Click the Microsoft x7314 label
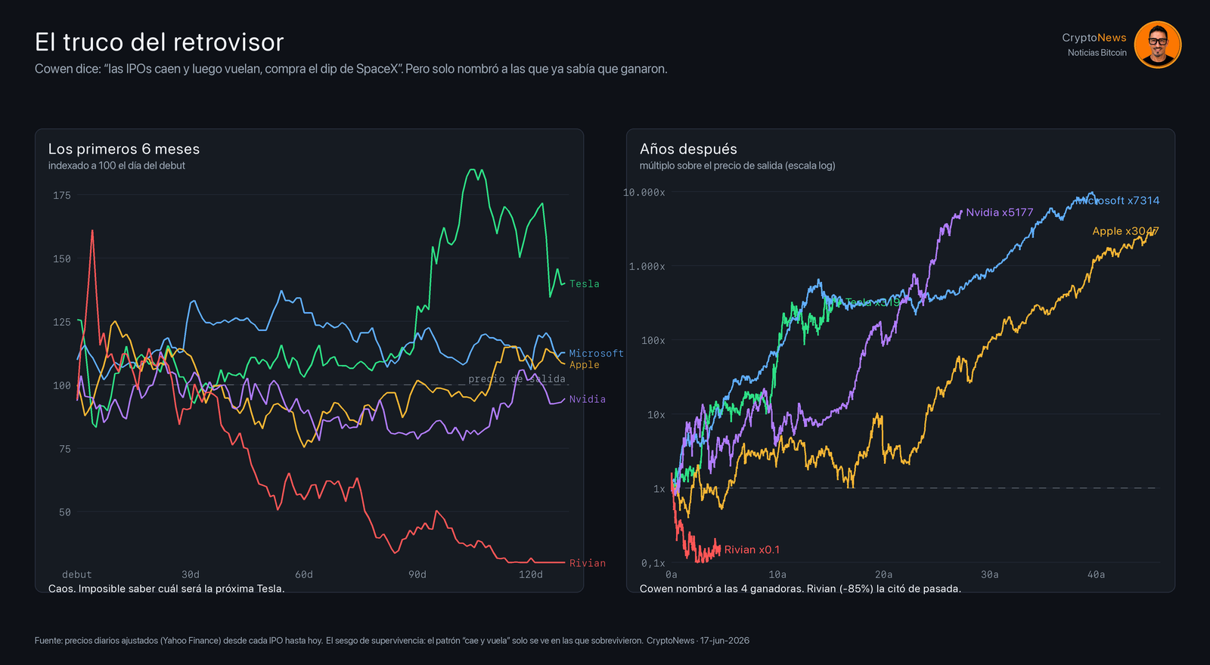Screen dimensions: 1210x665 1118,200
